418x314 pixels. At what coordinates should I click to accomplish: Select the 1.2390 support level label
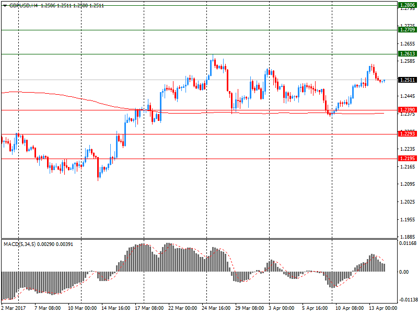pos(408,110)
